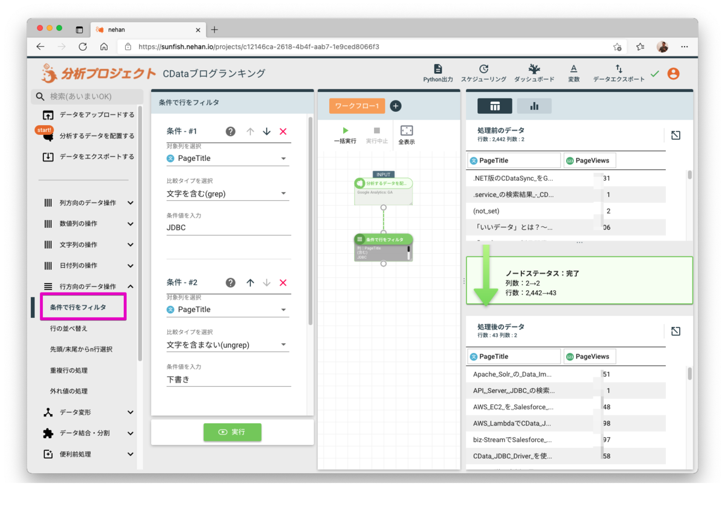Move 条件 #2 up with arrow
The image size is (725, 509).
pyautogui.click(x=250, y=282)
